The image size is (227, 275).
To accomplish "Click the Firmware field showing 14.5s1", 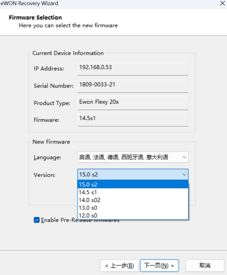I will [133, 119].
